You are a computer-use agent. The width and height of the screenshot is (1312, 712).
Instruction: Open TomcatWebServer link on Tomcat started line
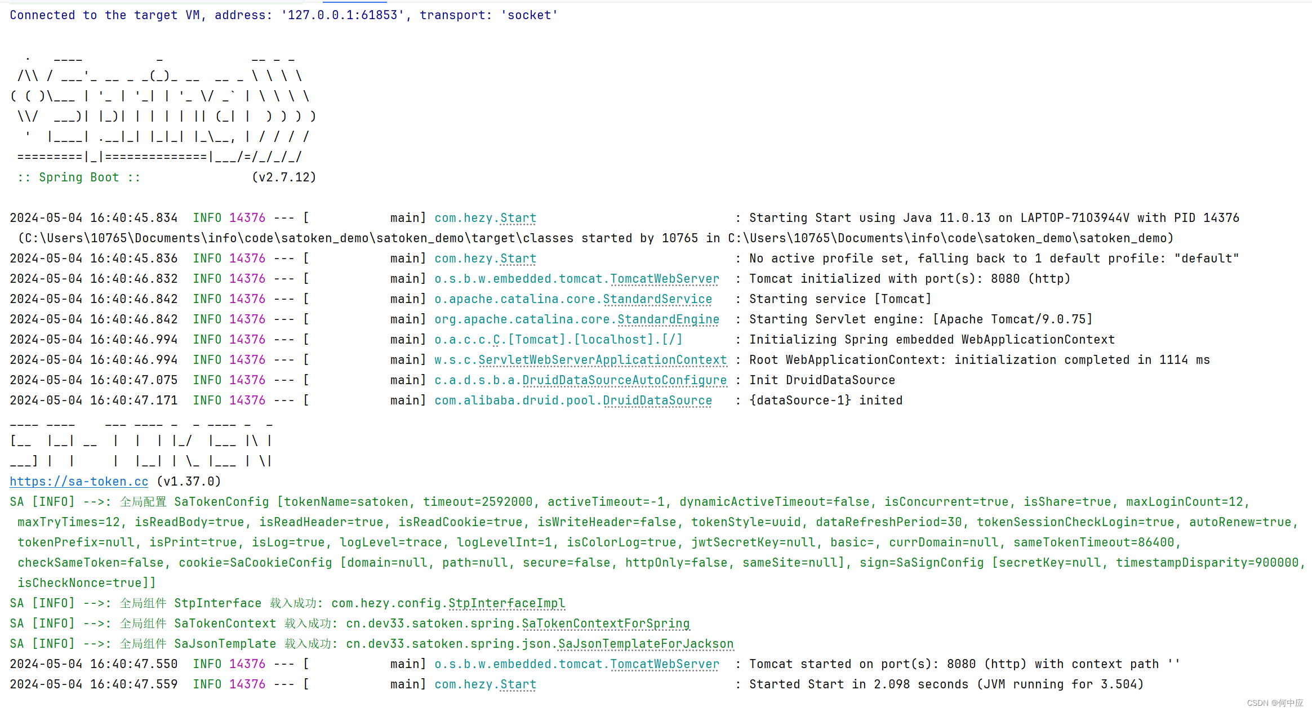click(x=665, y=664)
